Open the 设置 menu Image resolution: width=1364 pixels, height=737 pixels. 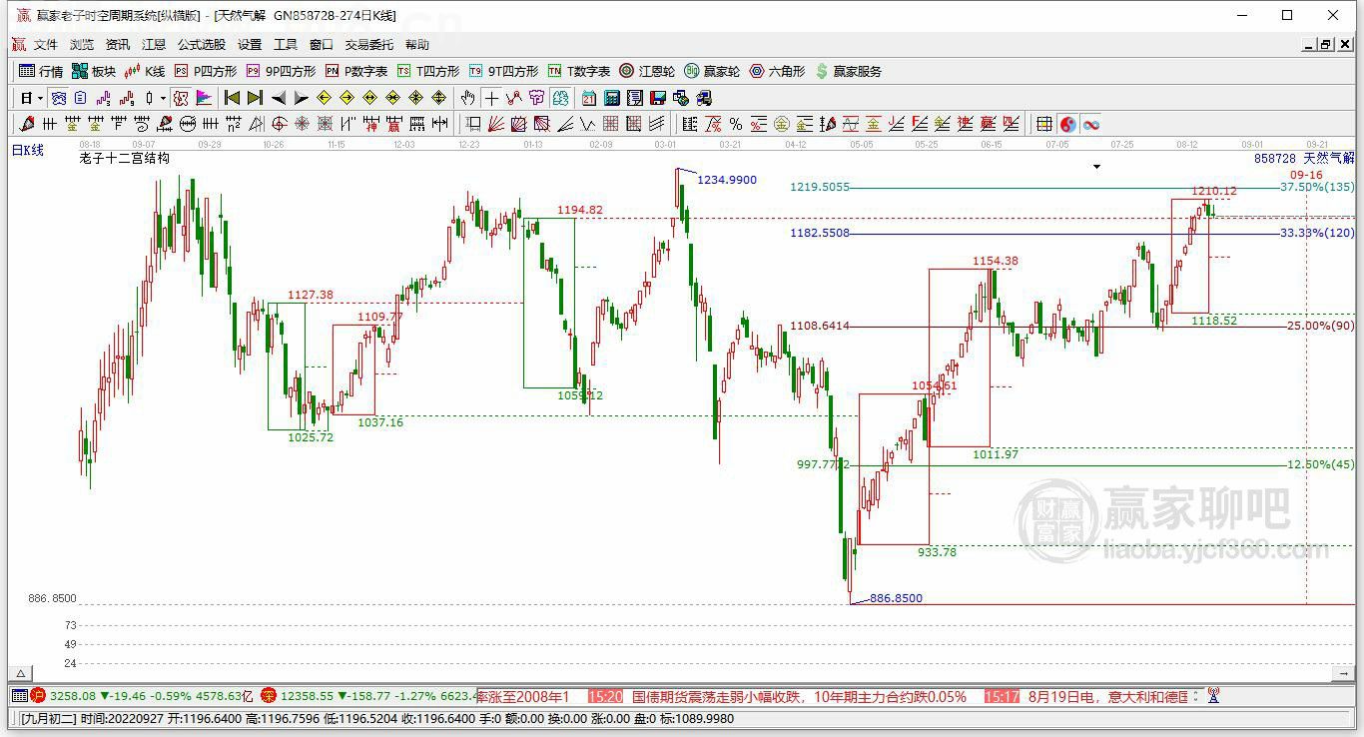(250, 45)
